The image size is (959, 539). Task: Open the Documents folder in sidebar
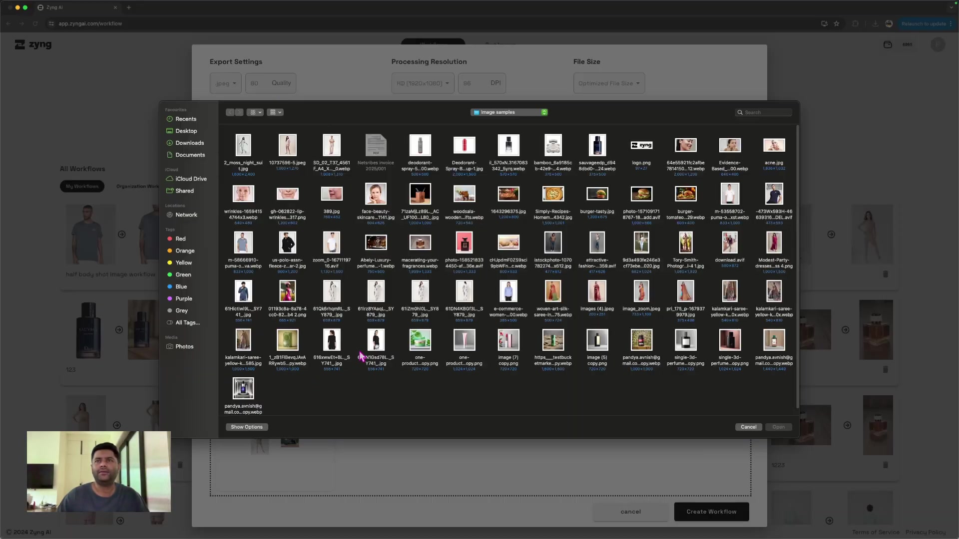(x=190, y=155)
